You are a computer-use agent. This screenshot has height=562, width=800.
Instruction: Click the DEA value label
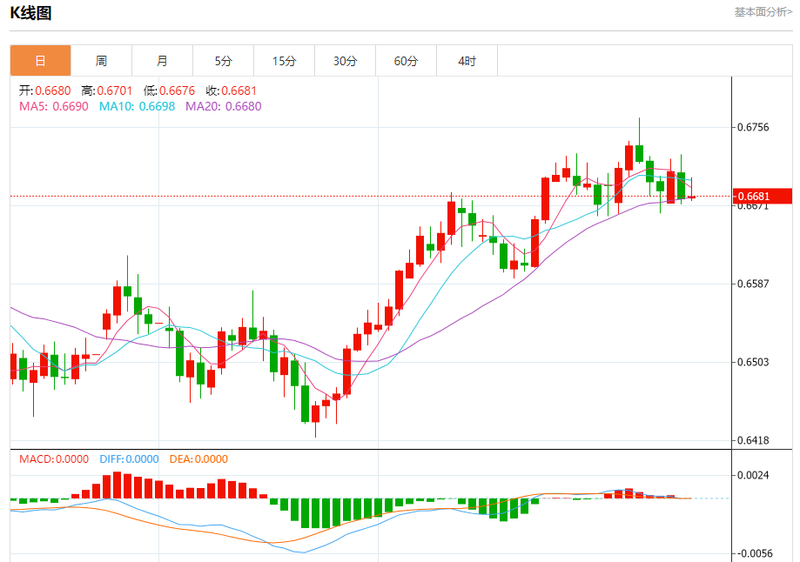[x=198, y=459]
